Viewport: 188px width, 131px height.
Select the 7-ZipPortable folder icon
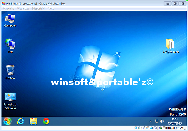click(x=171, y=46)
